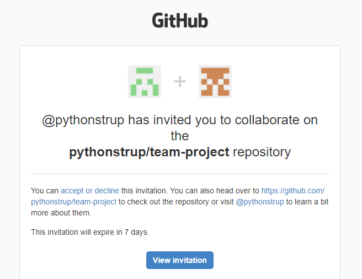Open the 'accept or decline' link

coord(90,191)
